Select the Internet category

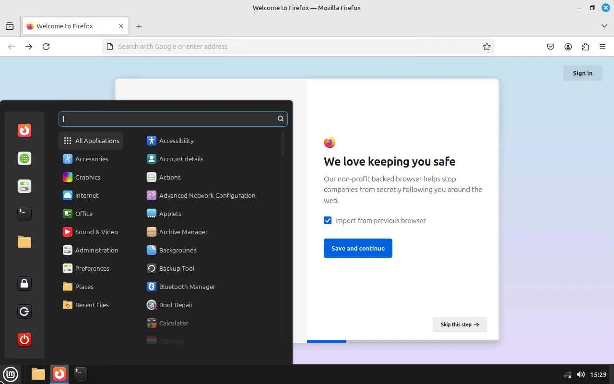[91, 195]
